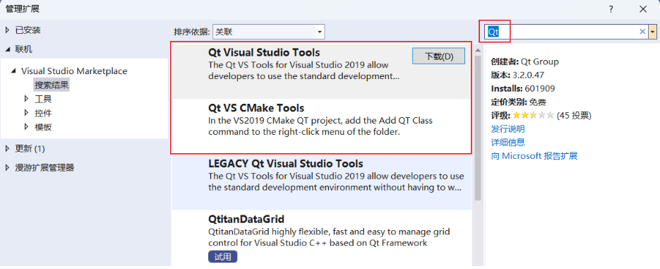Screen dimensions: 660x269
Task: Open the 发行说明 release notes link
Action: coord(508,128)
